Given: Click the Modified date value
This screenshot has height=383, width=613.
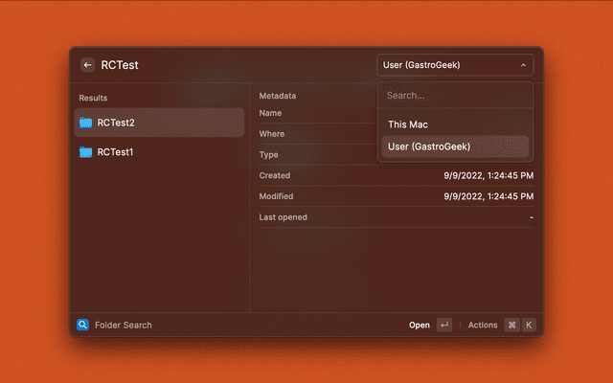Looking at the screenshot, I should 488,196.
